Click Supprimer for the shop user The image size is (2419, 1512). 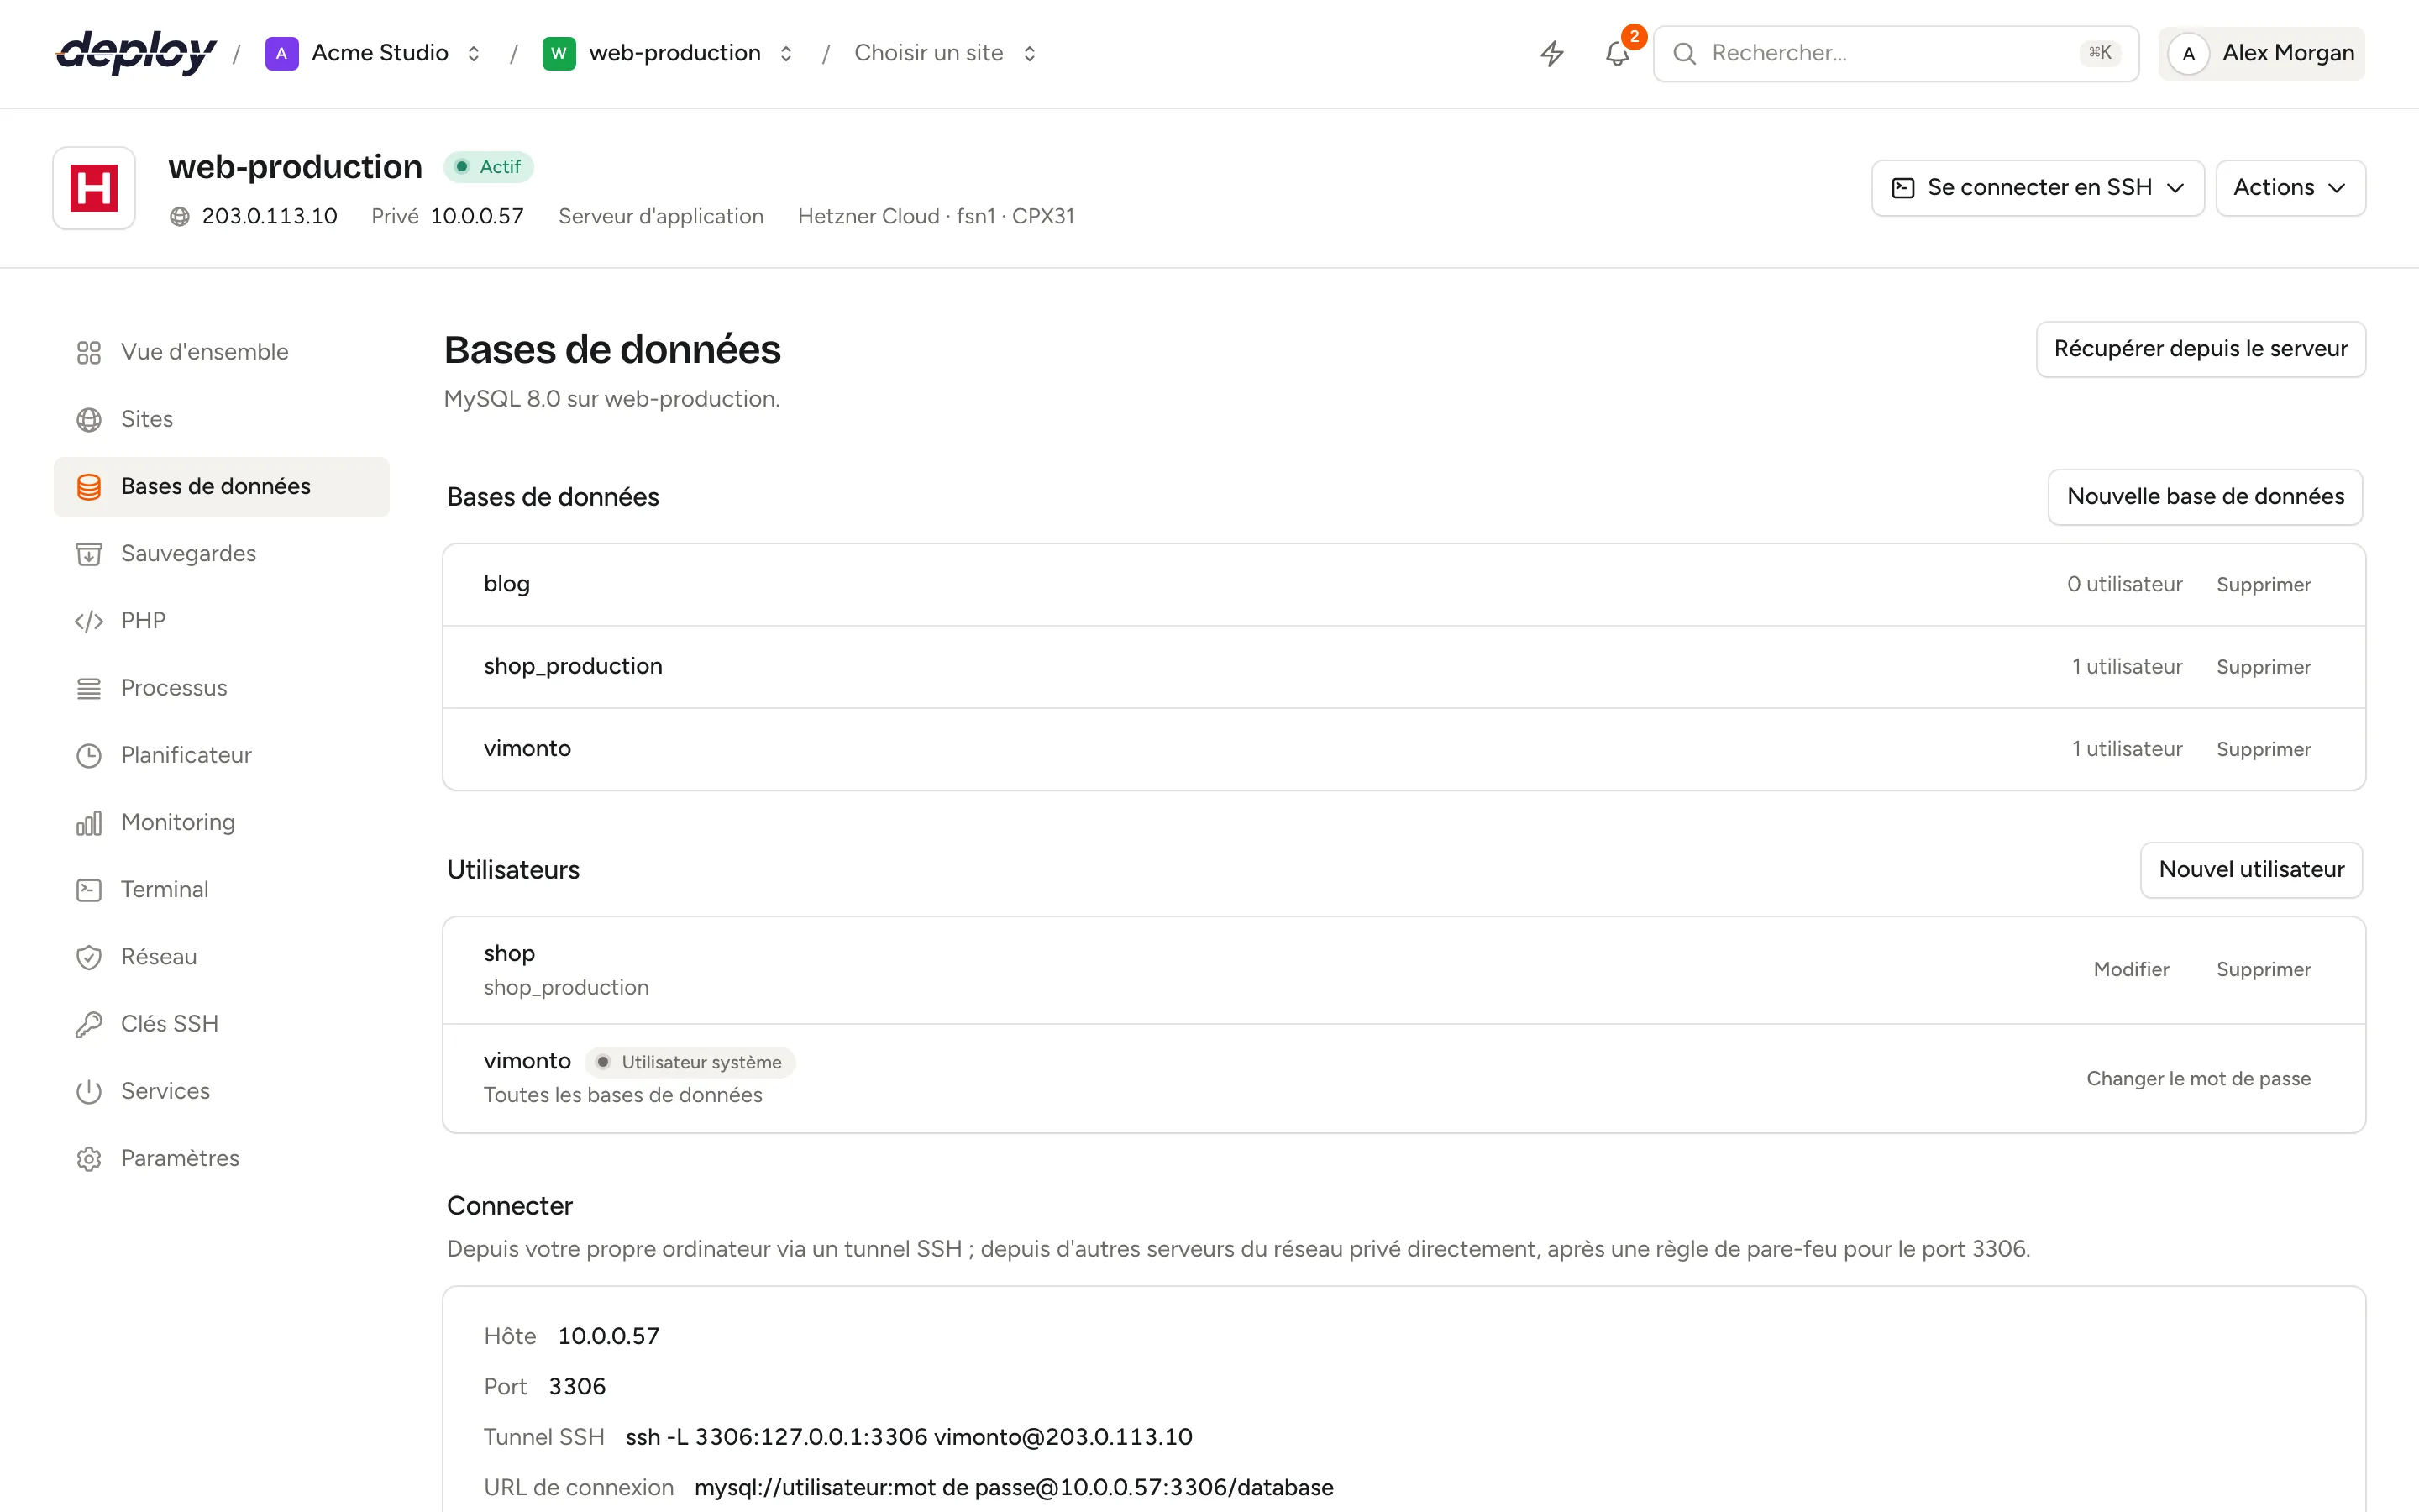pos(2263,969)
